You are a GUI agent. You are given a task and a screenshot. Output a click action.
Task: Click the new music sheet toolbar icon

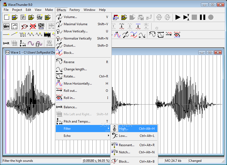coord(23,17)
